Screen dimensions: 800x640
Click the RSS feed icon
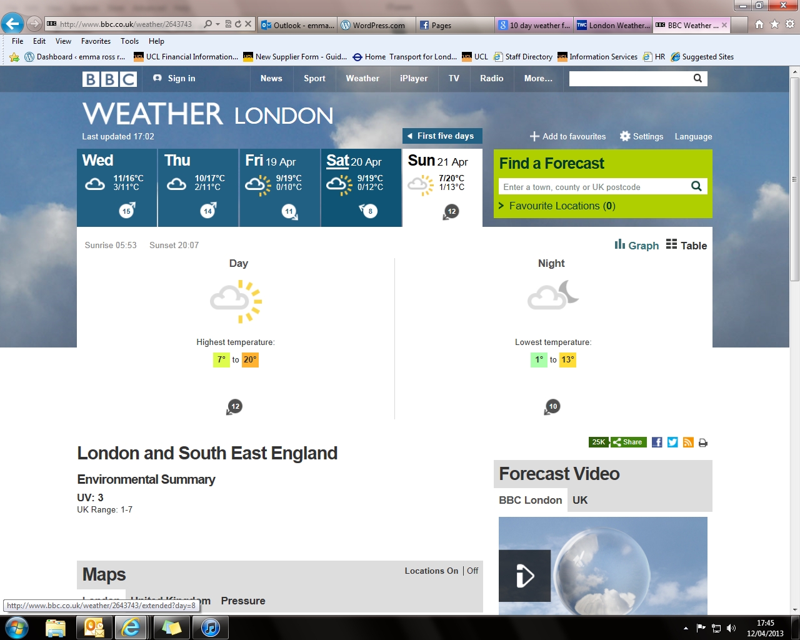click(688, 442)
